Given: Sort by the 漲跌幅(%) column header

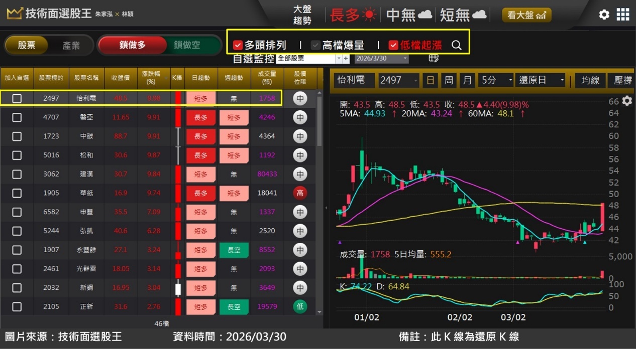Looking at the screenshot, I should click(154, 78).
